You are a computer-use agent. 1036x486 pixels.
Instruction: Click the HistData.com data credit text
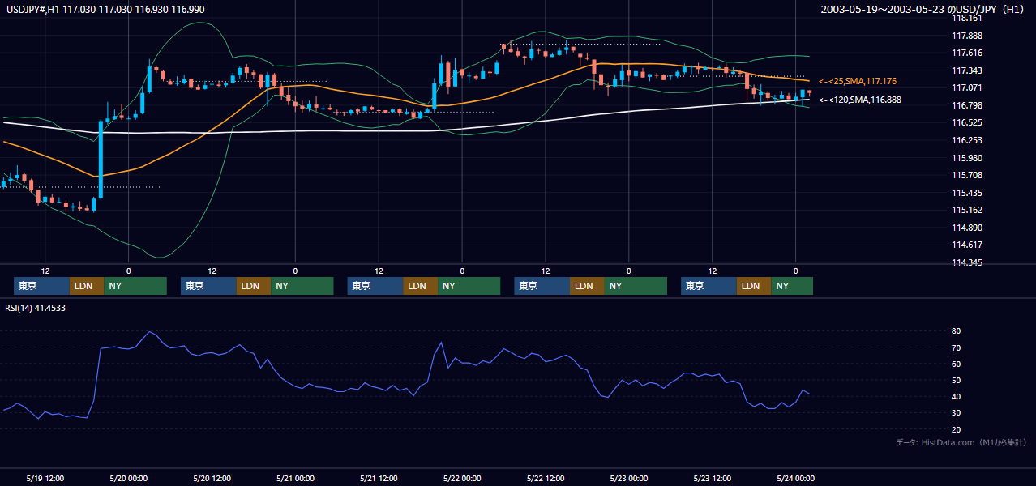coord(961,442)
